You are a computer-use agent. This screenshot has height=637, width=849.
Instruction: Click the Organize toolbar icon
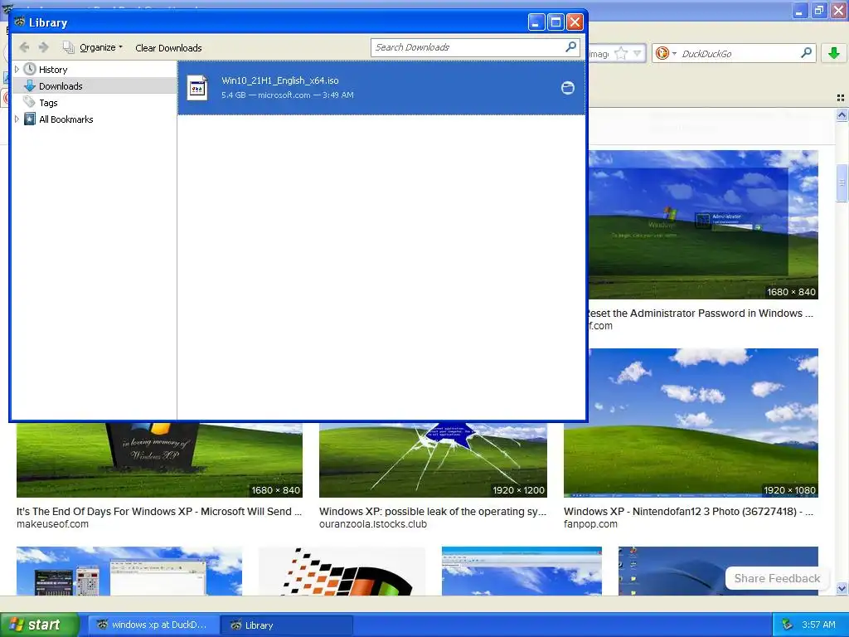[x=68, y=47]
